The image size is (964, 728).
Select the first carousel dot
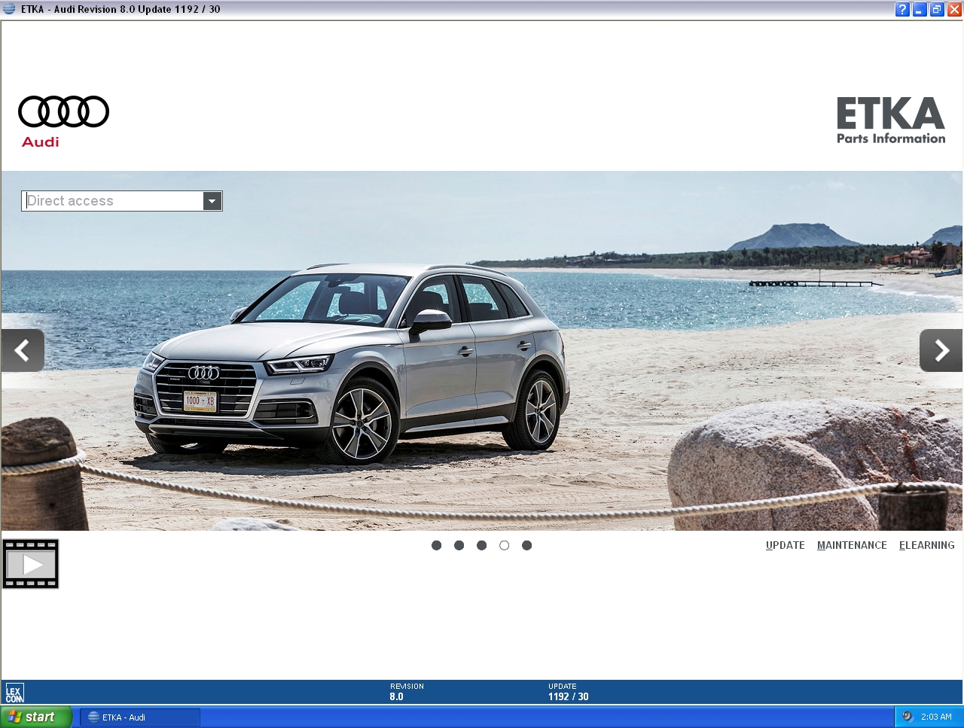coord(436,545)
